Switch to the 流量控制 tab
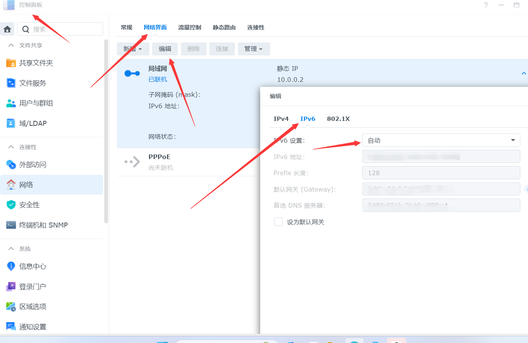 point(190,28)
